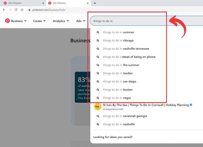The height and width of the screenshot is (147, 203).
Task: Open the Ads dropdown menu
Action: tap(80, 21)
